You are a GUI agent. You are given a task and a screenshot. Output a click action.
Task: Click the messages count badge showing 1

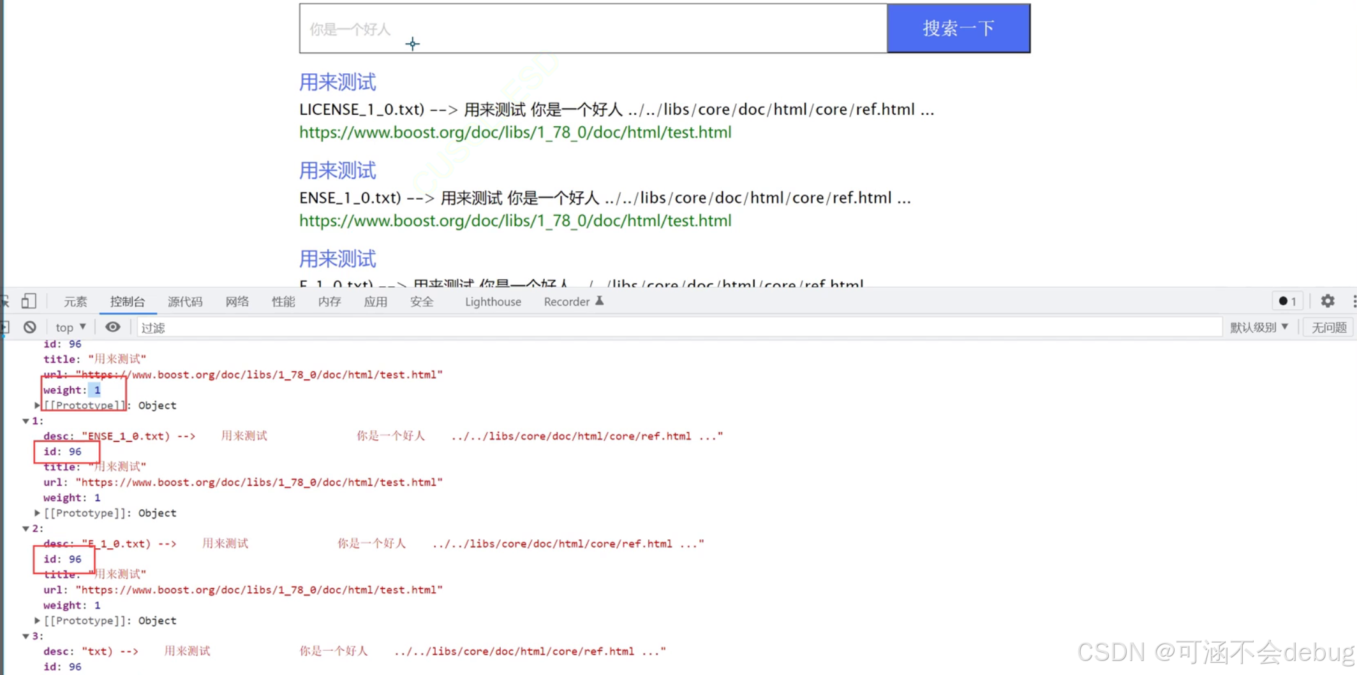click(x=1287, y=301)
